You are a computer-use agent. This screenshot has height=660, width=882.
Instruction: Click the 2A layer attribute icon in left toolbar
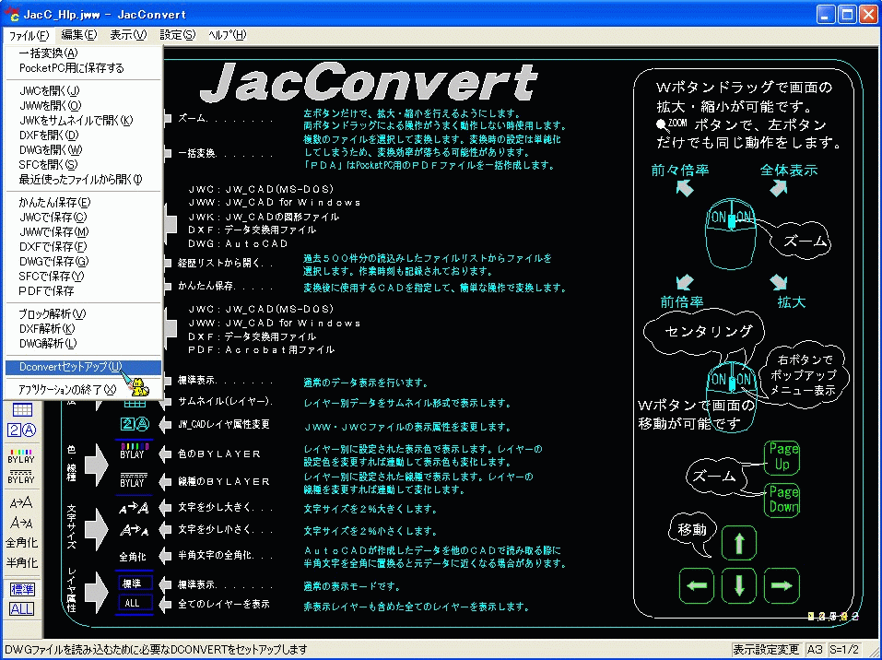point(22,431)
